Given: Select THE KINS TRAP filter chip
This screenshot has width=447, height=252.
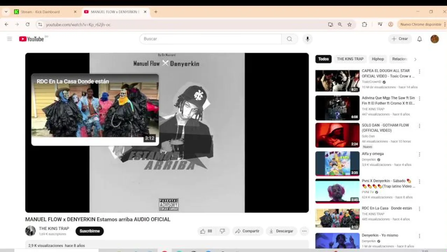Looking at the screenshot, I should point(350,59).
